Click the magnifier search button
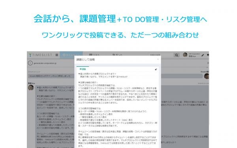Image resolution: width=237 pixels, height=148 pixels. [177, 55]
